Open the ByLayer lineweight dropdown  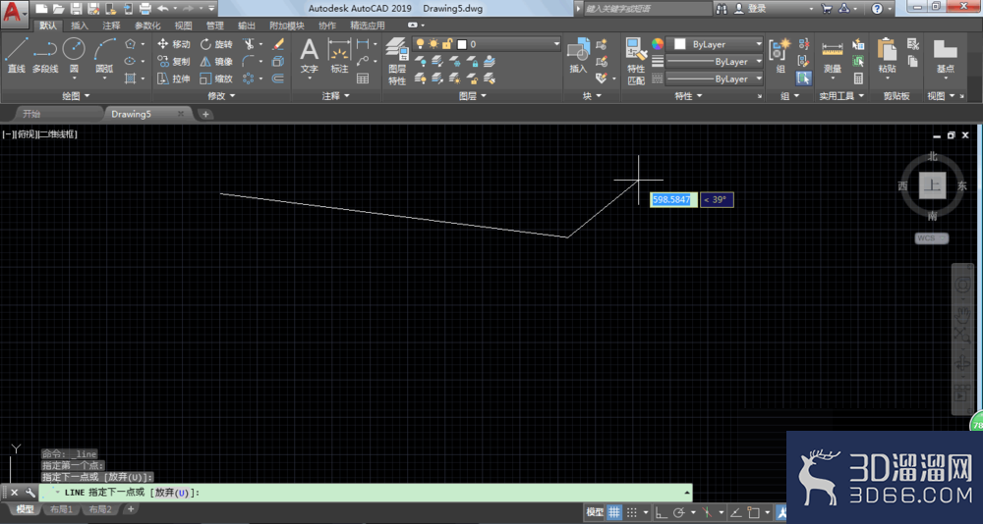(715, 62)
